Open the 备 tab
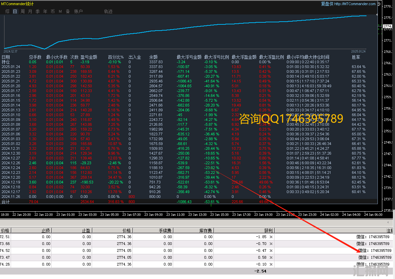The image size is (395, 279). tap(68, 11)
